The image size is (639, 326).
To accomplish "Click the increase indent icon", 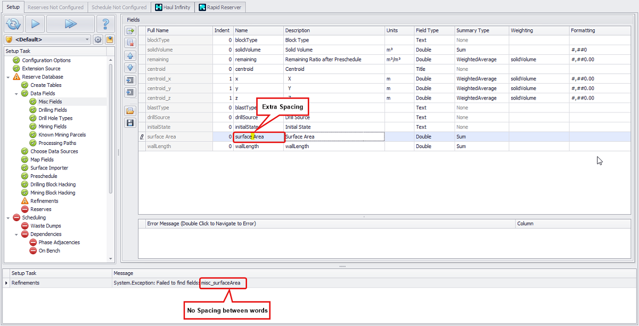I will (x=130, y=80).
